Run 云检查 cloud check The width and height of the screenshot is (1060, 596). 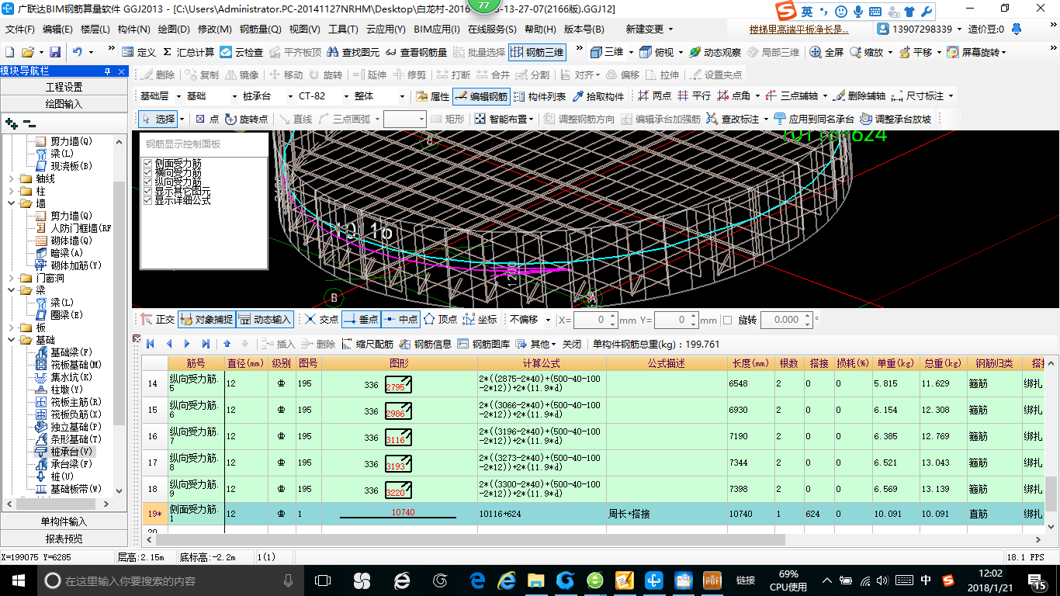point(241,52)
